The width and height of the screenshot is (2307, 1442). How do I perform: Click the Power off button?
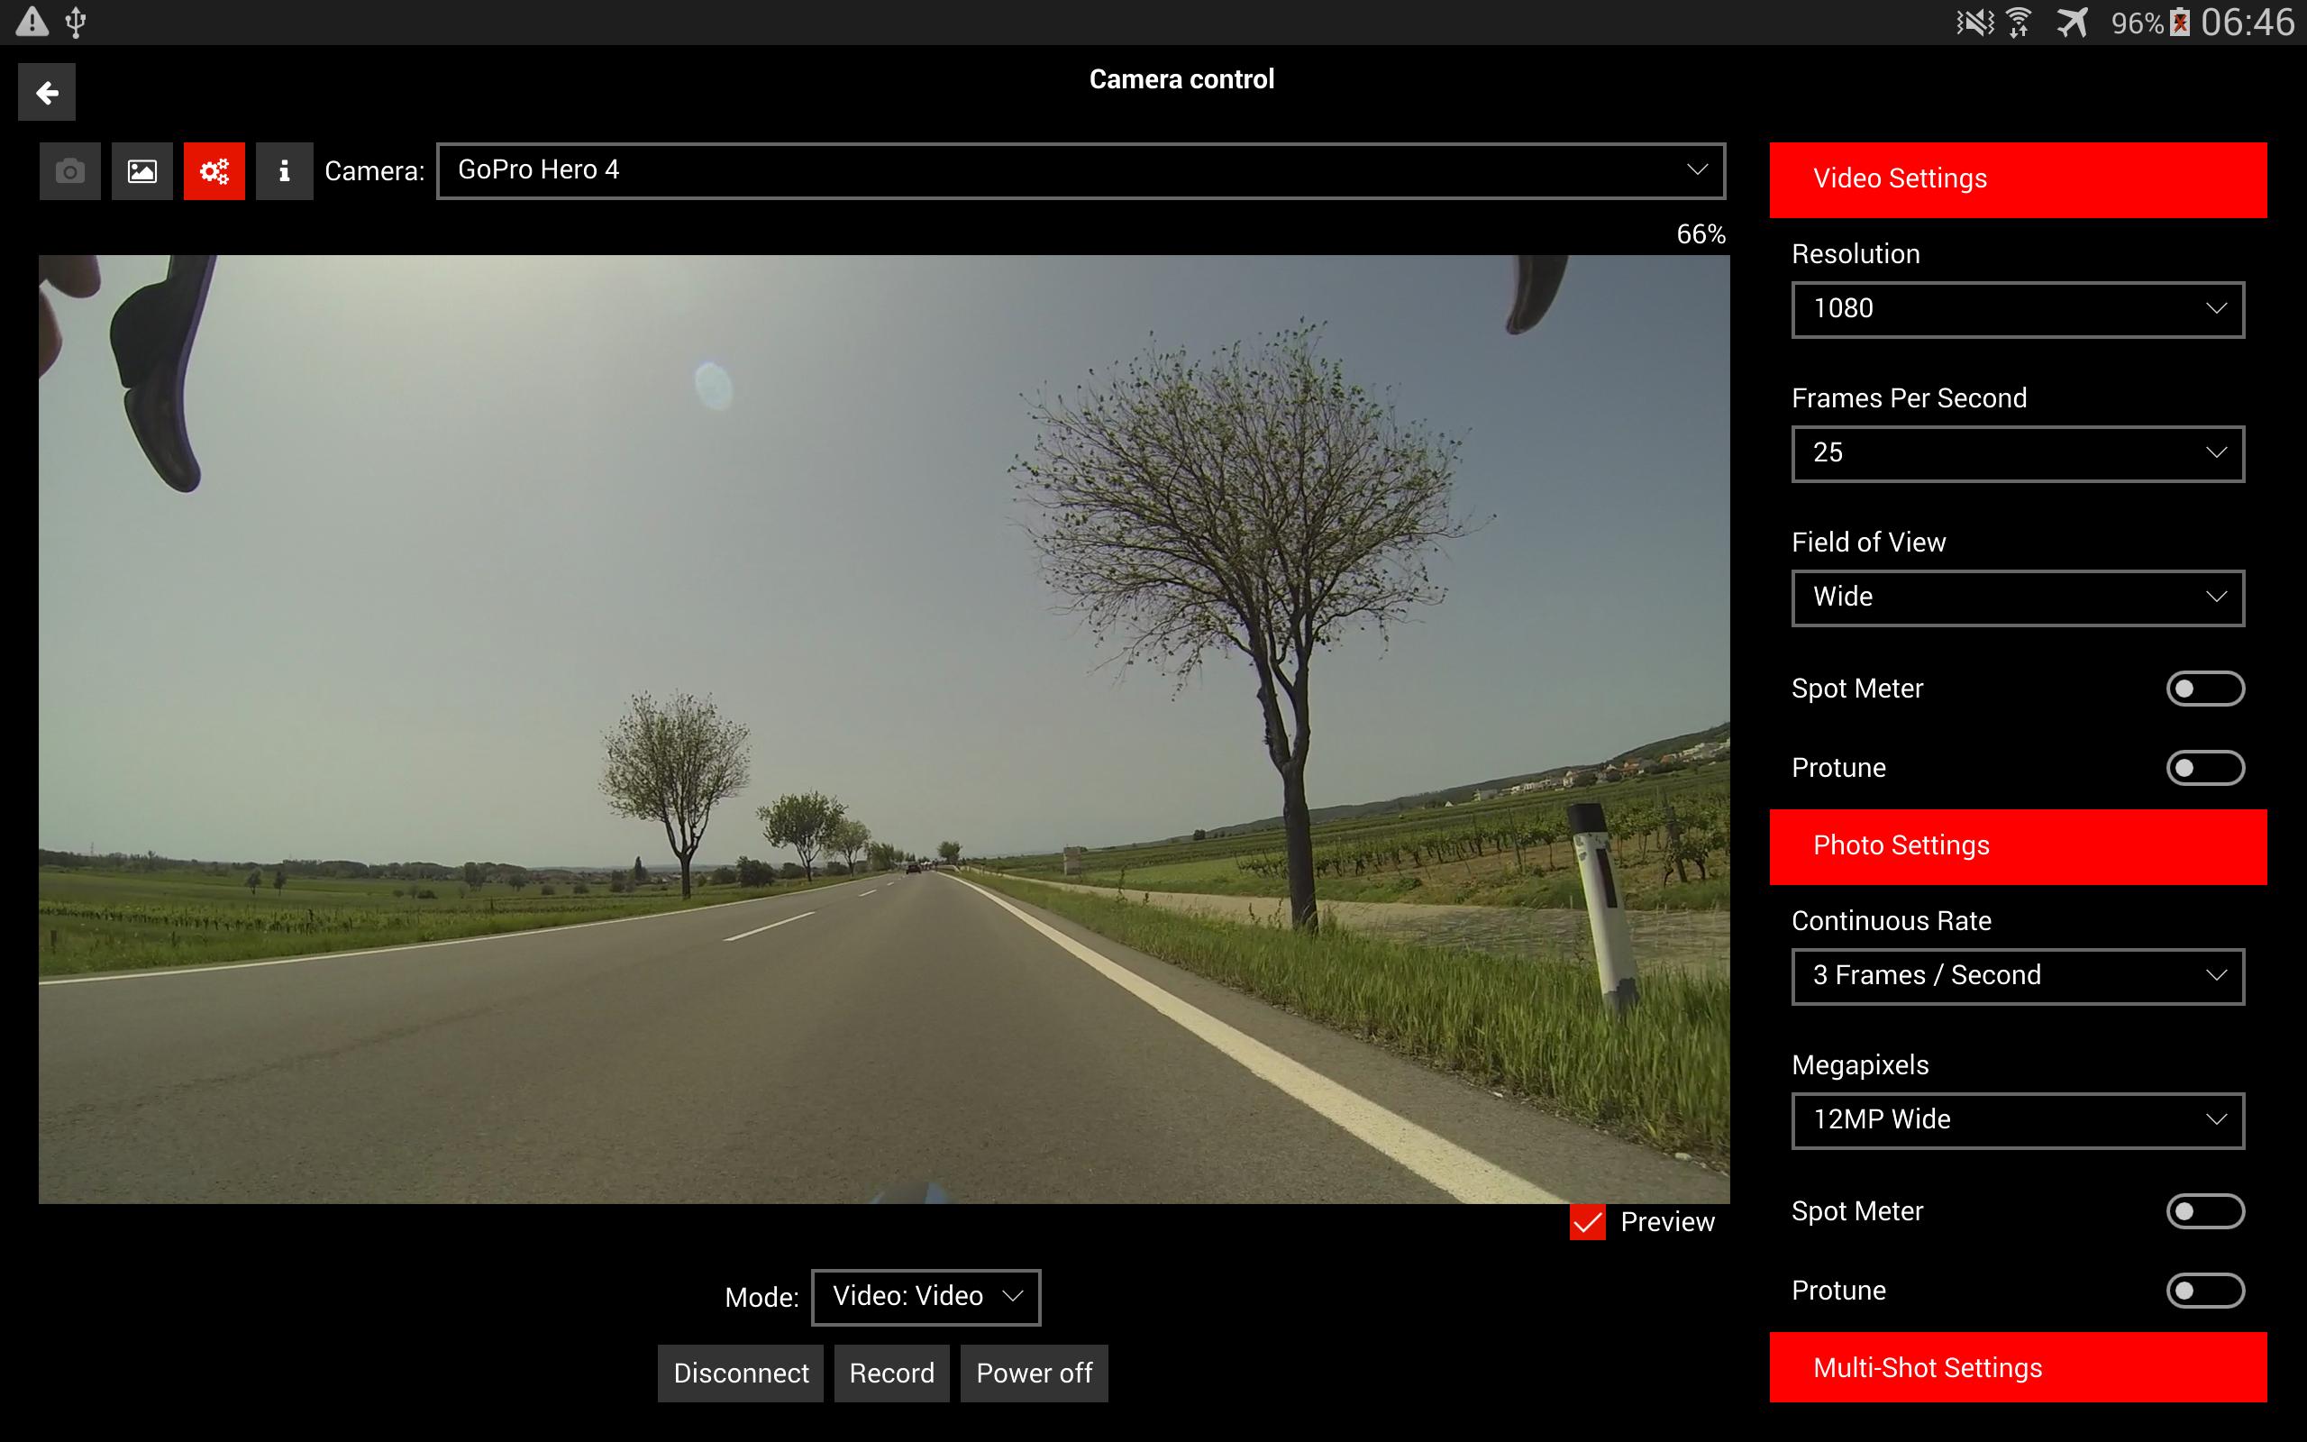tap(1035, 1374)
